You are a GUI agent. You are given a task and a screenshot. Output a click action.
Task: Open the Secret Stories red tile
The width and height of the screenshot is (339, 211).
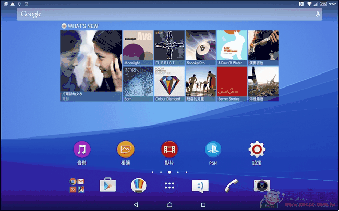coord(232,84)
